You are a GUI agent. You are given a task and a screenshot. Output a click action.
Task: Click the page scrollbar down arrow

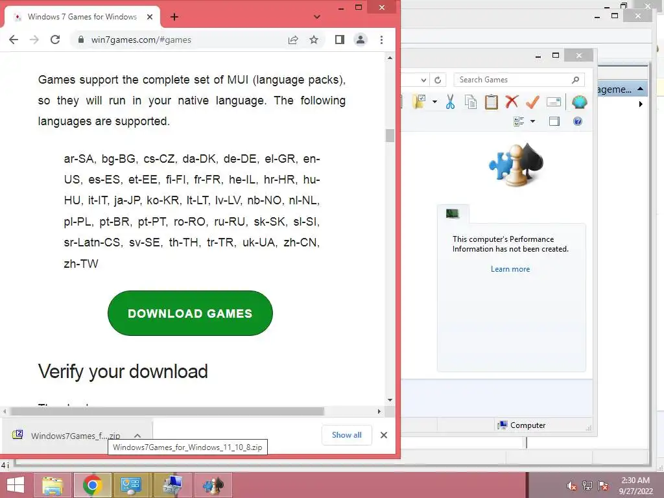390,399
